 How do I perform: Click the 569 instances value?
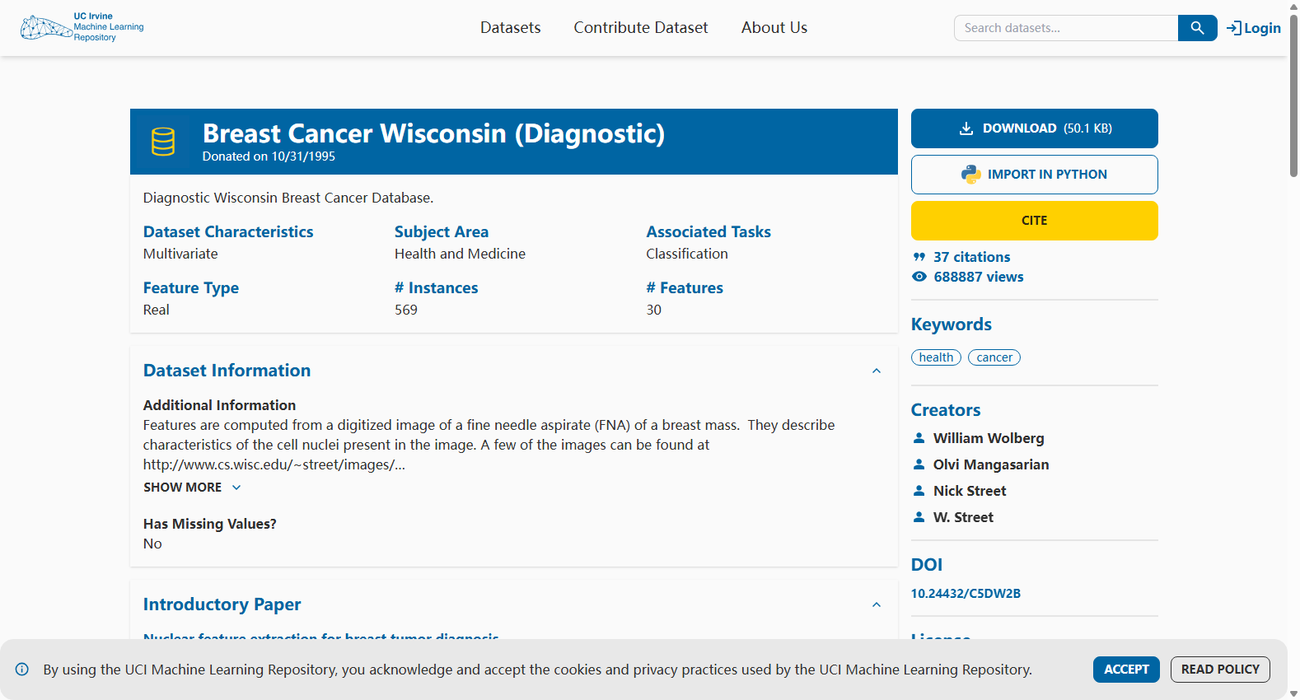(406, 310)
